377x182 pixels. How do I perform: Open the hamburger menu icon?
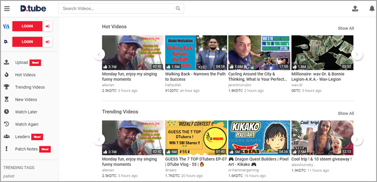click(x=7, y=9)
